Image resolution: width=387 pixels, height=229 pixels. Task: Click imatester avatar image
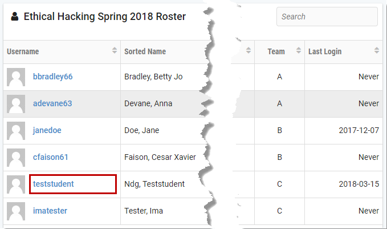click(16, 211)
